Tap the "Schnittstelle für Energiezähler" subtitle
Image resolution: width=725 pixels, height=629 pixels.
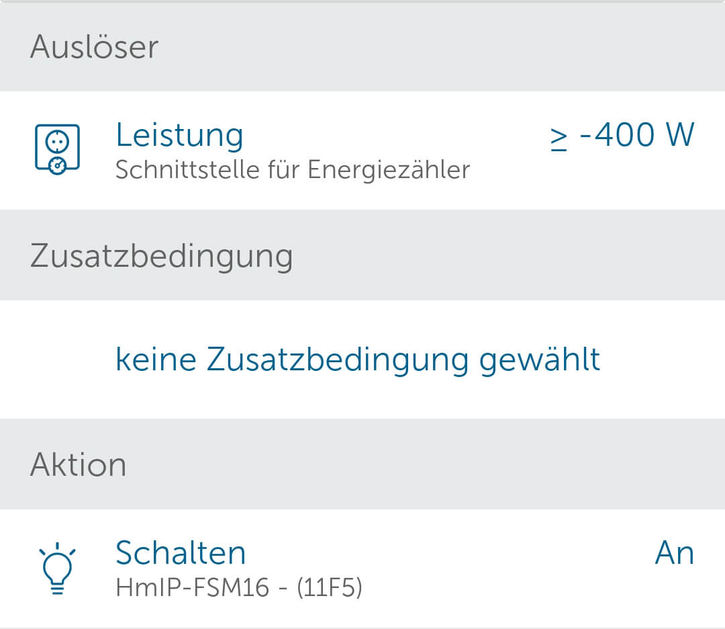point(292,170)
